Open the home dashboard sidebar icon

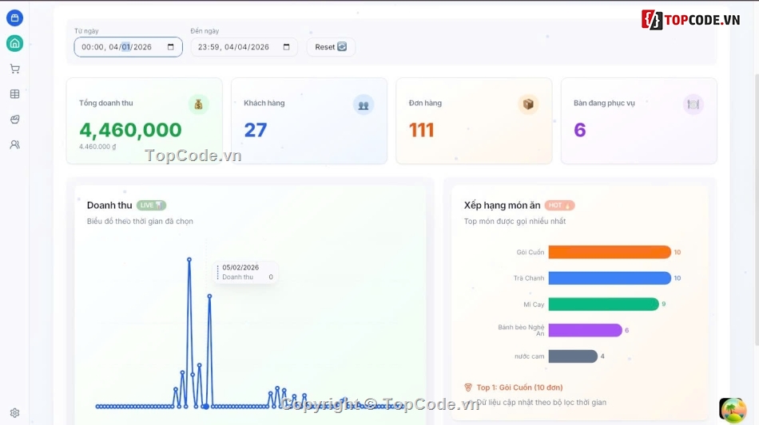click(x=14, y=44)
